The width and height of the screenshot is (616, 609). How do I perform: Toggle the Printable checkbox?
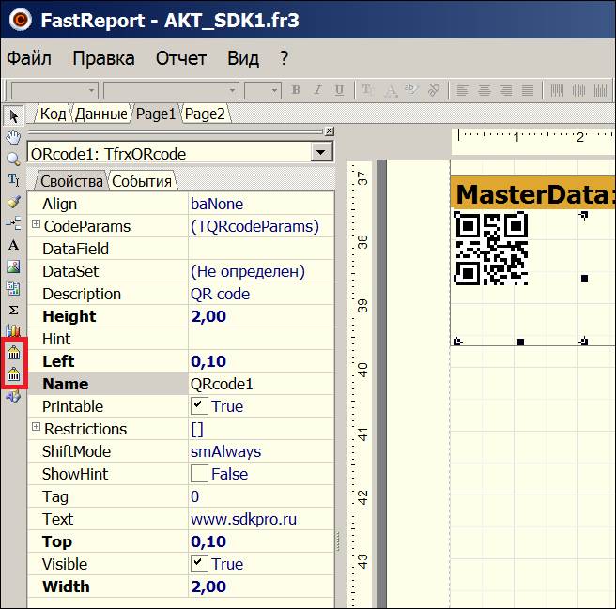point(198,406)
